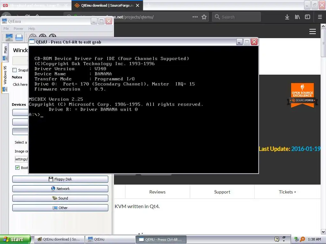This screenshot has height=244, width=326.
Task: Click the browser scrollbar up arrow
Action: (x=323, y=26)
